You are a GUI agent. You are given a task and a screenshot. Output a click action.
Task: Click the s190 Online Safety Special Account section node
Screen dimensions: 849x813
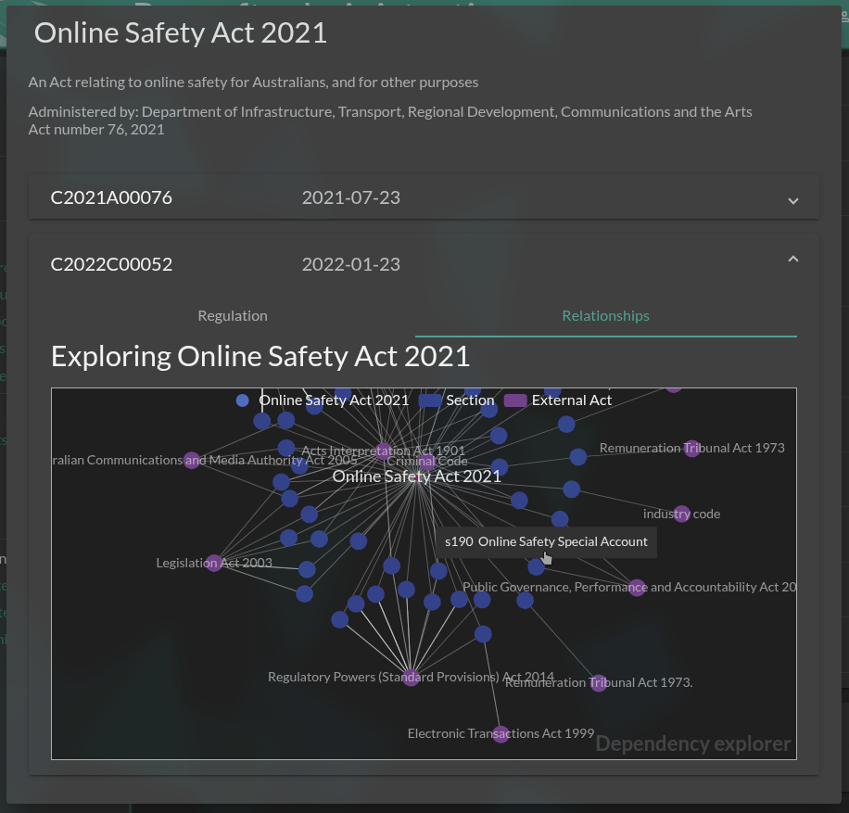point(536,566)
